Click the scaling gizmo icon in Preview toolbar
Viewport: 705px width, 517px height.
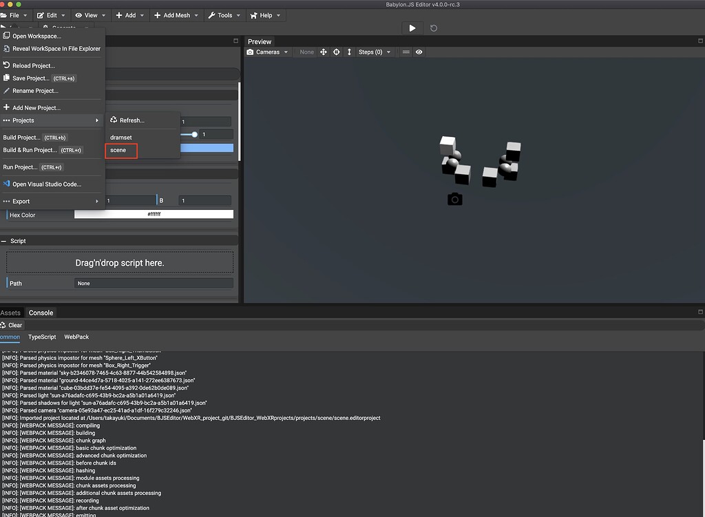[x=349, y=52]
